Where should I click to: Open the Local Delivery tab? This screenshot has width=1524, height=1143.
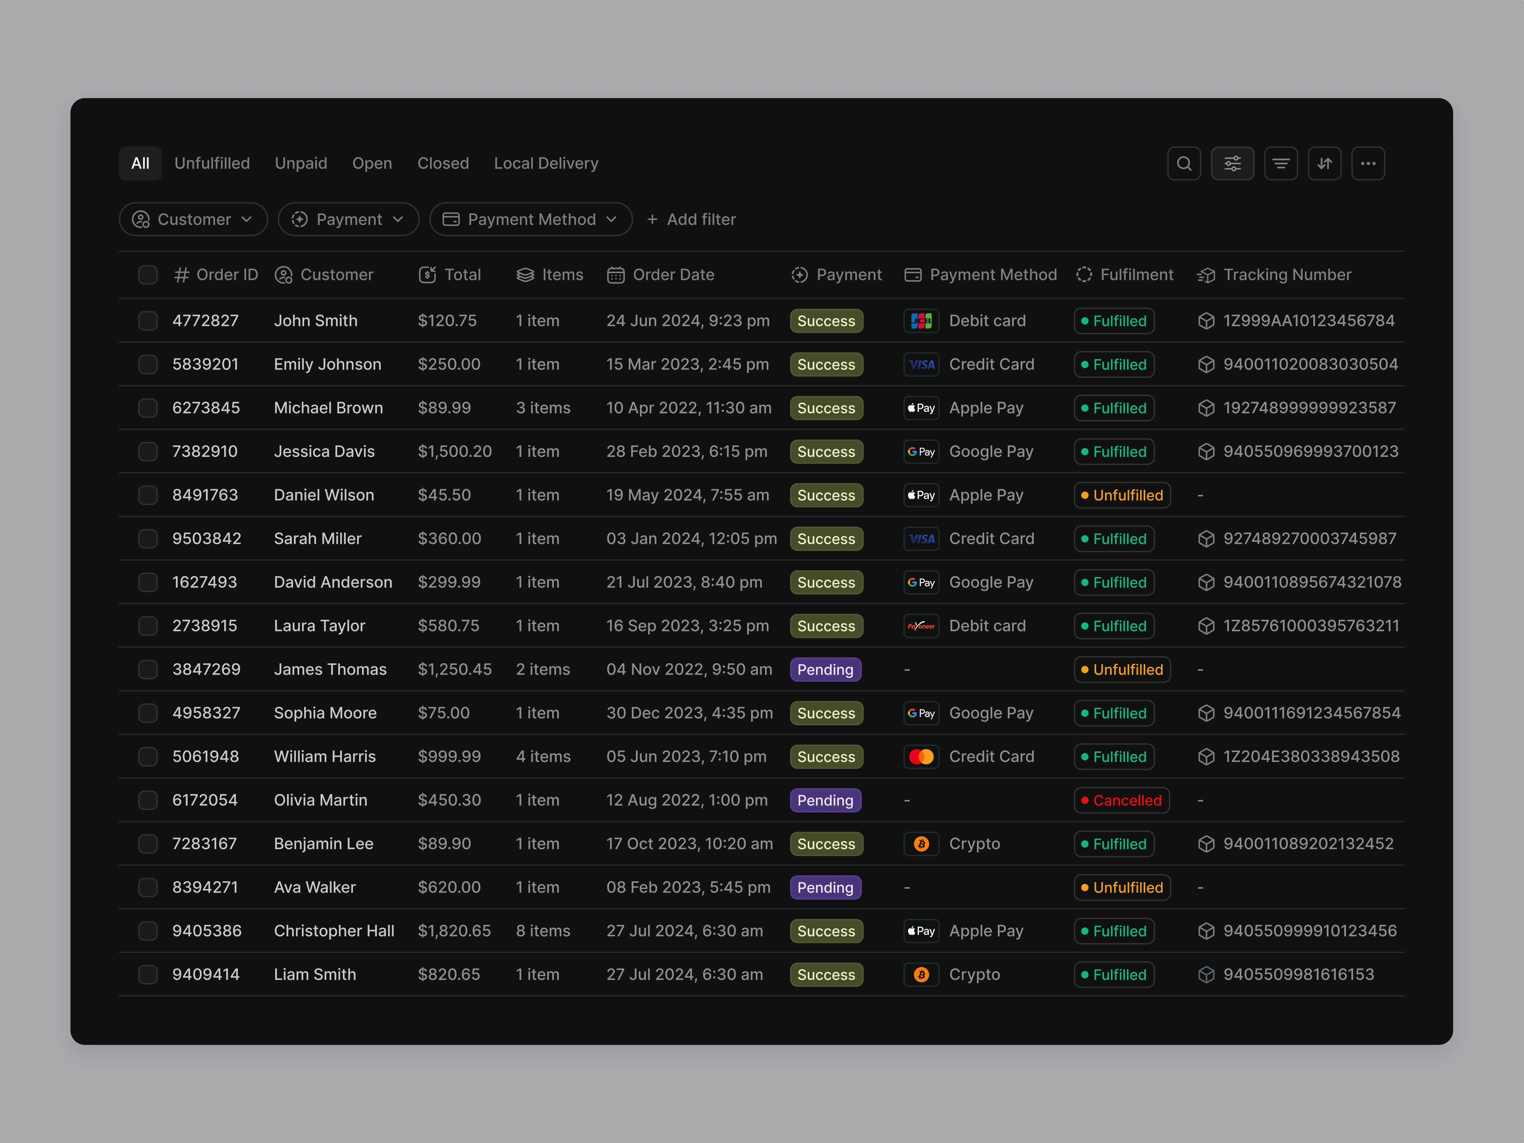click(546, 163)
